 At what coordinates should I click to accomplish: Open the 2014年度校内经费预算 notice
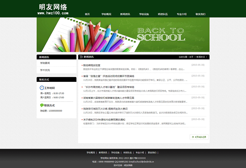click(x=104, y=120)
